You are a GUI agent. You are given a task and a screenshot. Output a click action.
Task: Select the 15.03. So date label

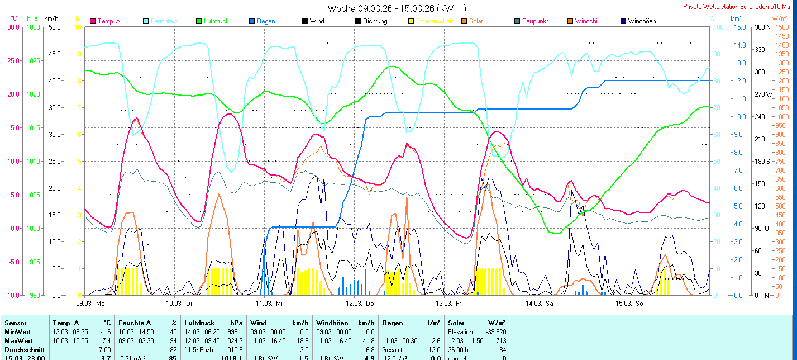click(x=629, y=304)
